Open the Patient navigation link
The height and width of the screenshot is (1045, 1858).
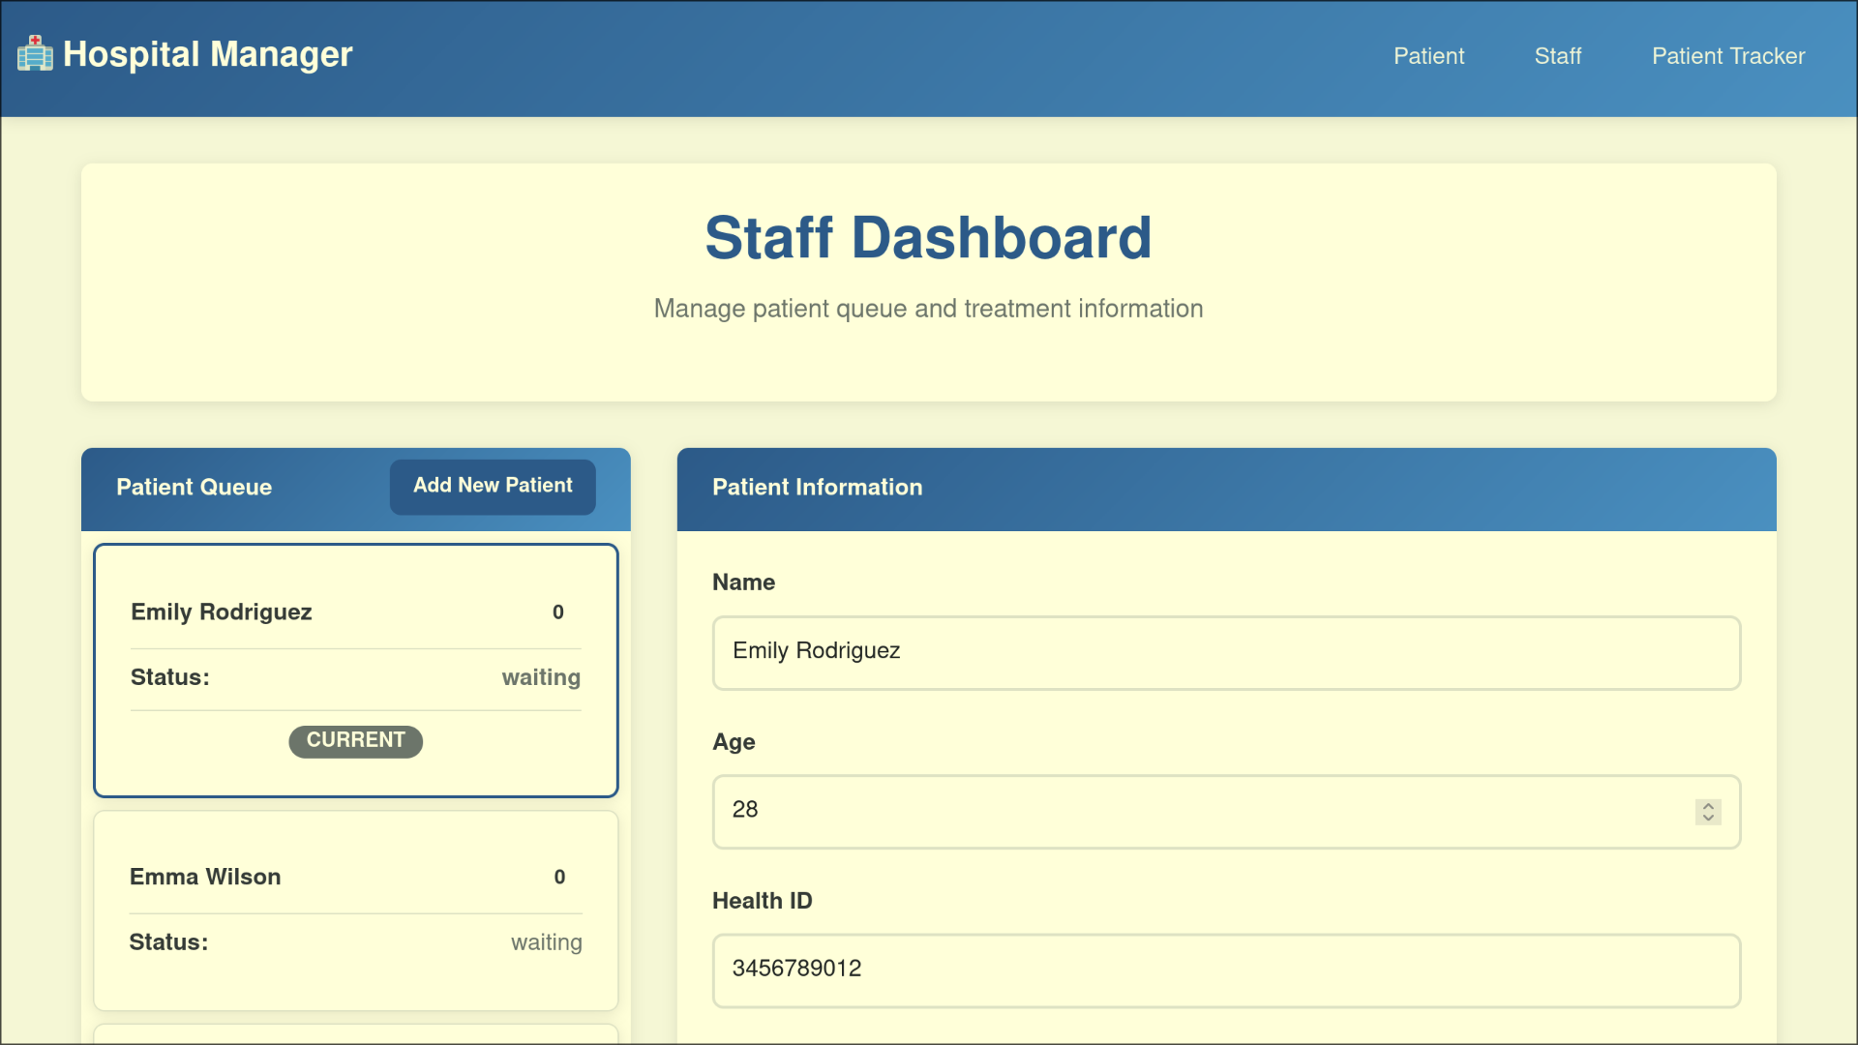[x=1428, y=56]
